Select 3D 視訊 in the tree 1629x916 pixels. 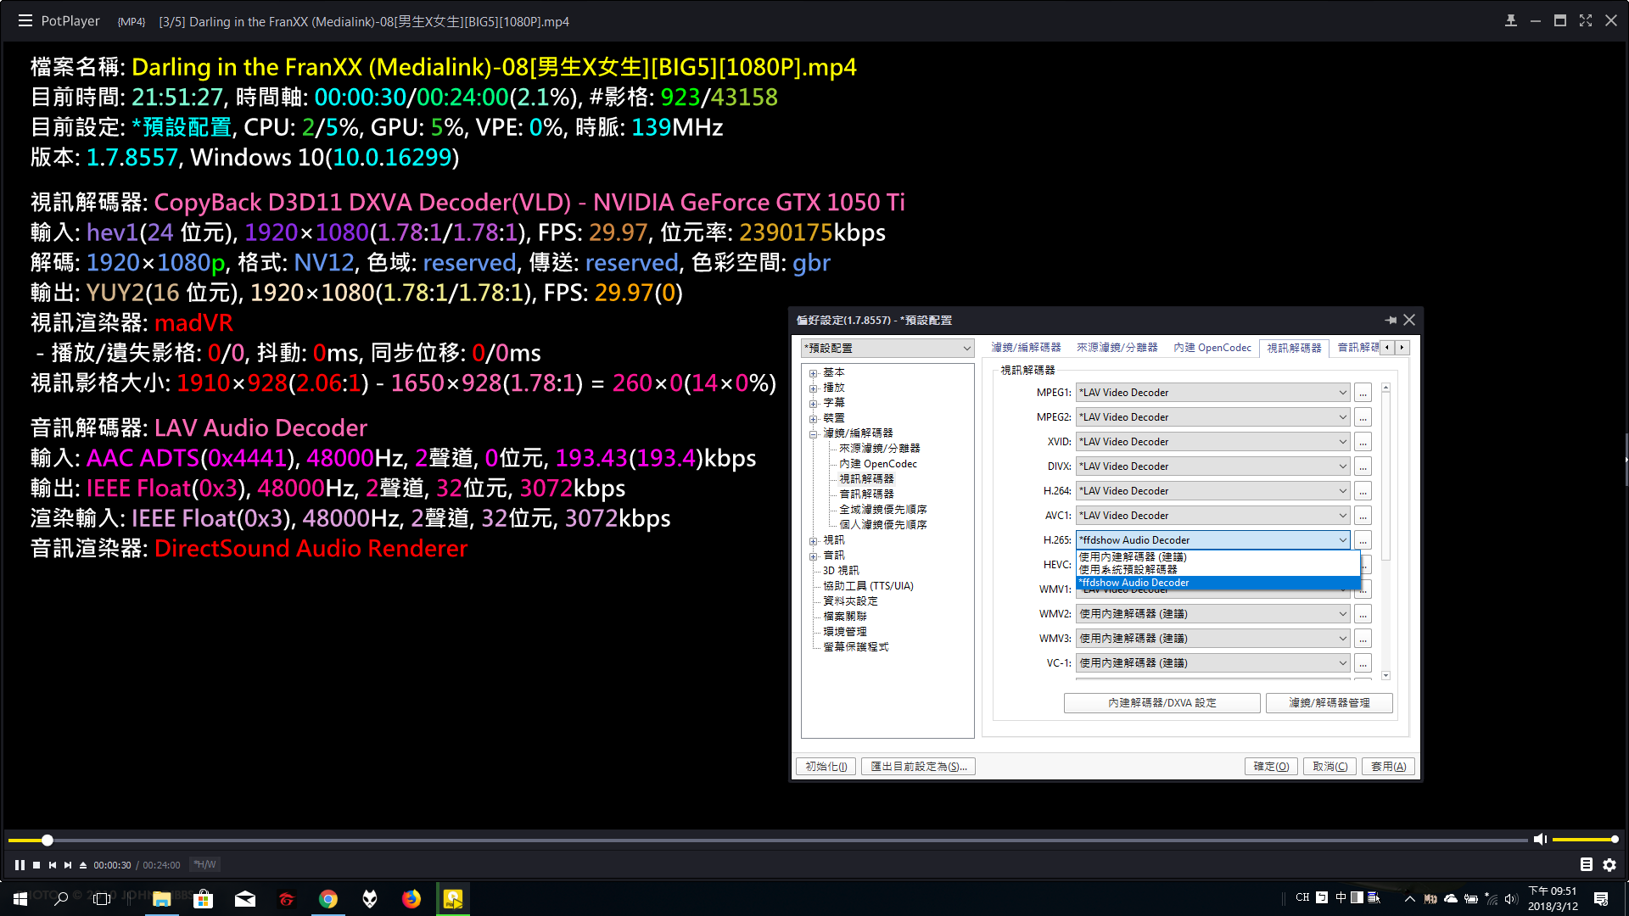click(841, 571)
